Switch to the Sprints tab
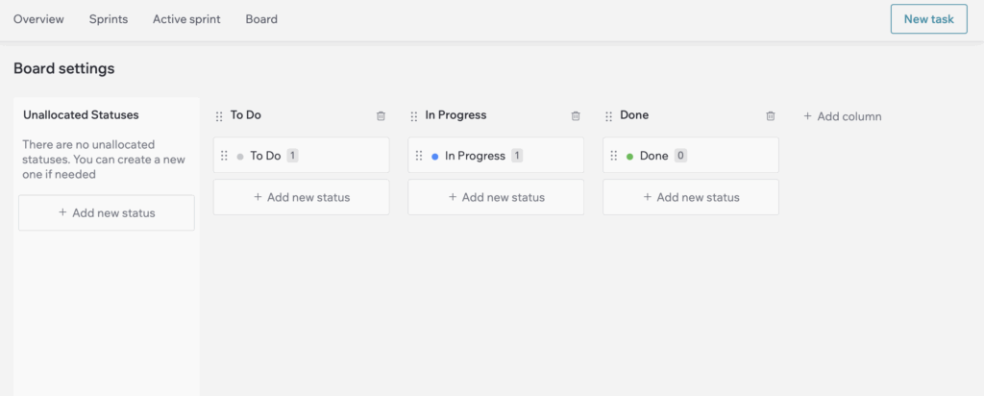 coord(109,19)
